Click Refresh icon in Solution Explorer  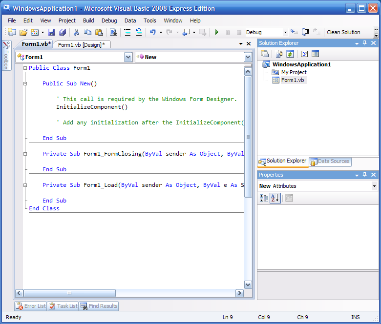[290, 54]
